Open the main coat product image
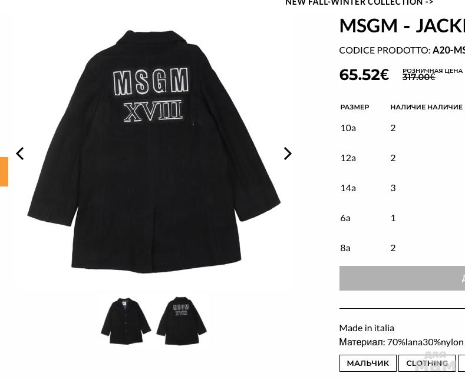Screen dimensions: 465x380 coord(154,151)
